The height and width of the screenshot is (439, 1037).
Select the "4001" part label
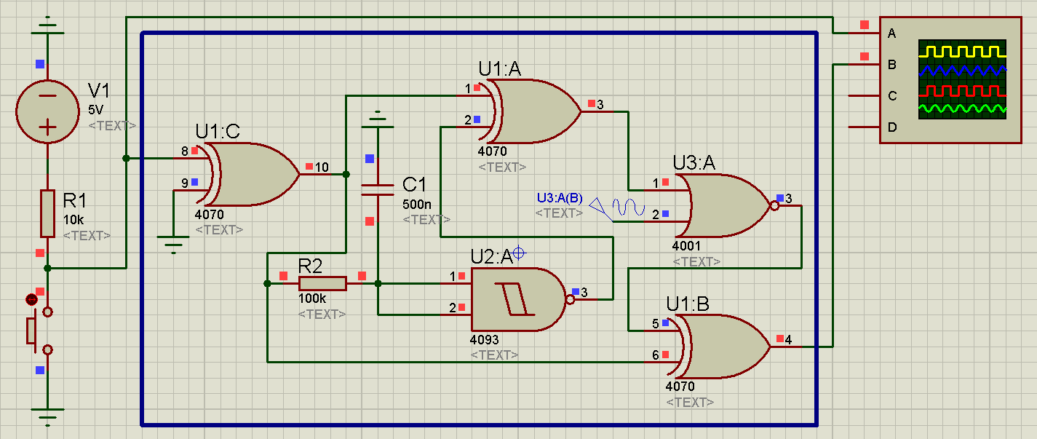pyautogui.click(x=686, y=247)
